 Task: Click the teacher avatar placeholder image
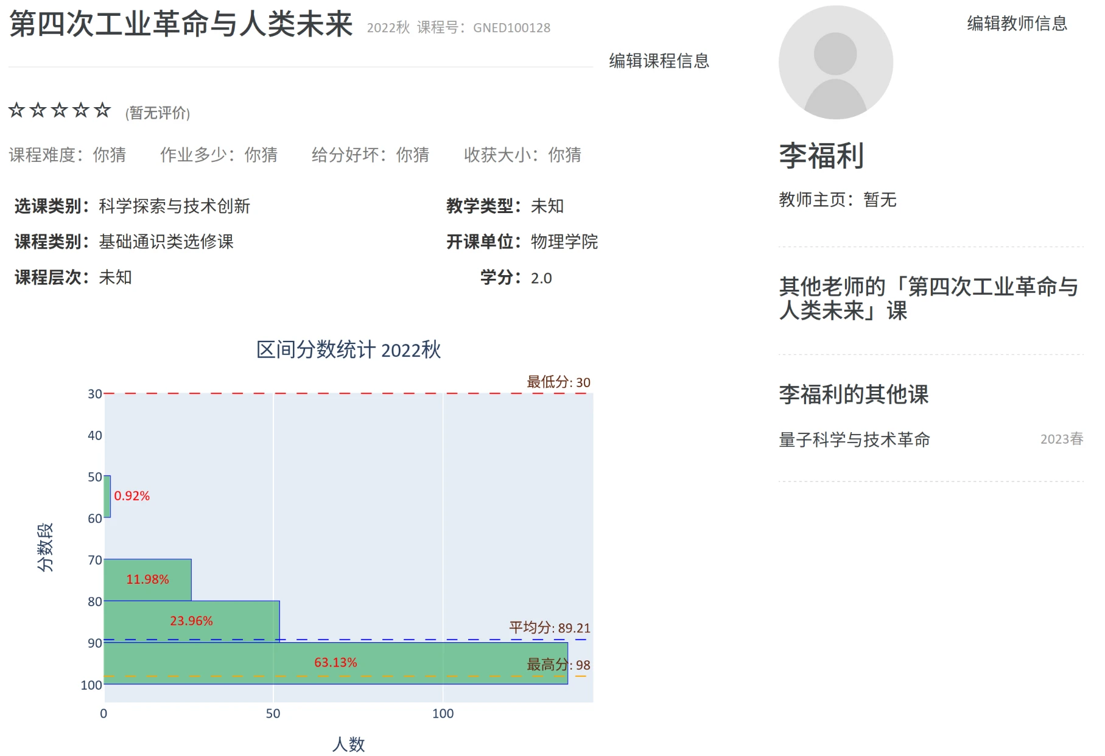click(835, 63)
